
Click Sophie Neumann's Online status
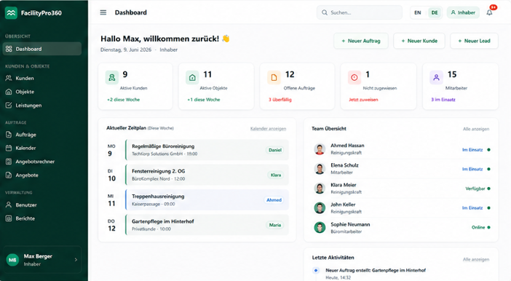(478, 228)
